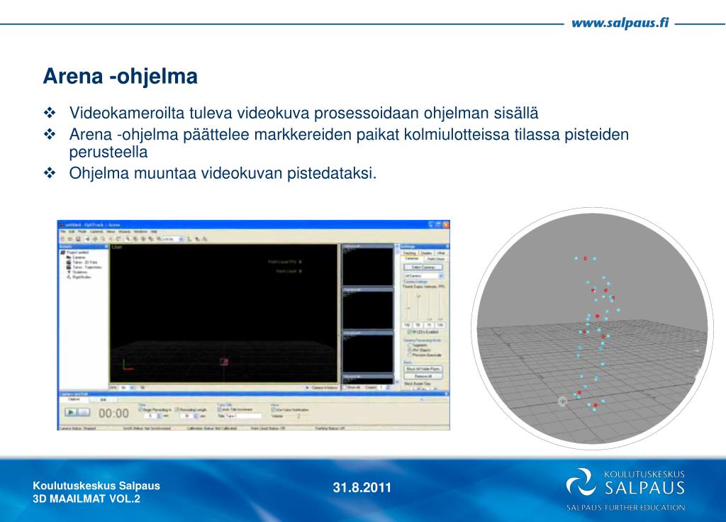Image resolution: width=726 pixels, height=522 pixels.
Task: Click the first camera preview thumbnail
Action: tap(368, 265)
